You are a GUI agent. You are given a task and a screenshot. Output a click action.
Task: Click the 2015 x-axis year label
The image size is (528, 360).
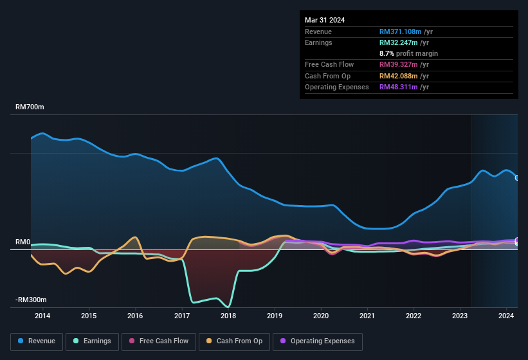(x=89, y=316)
